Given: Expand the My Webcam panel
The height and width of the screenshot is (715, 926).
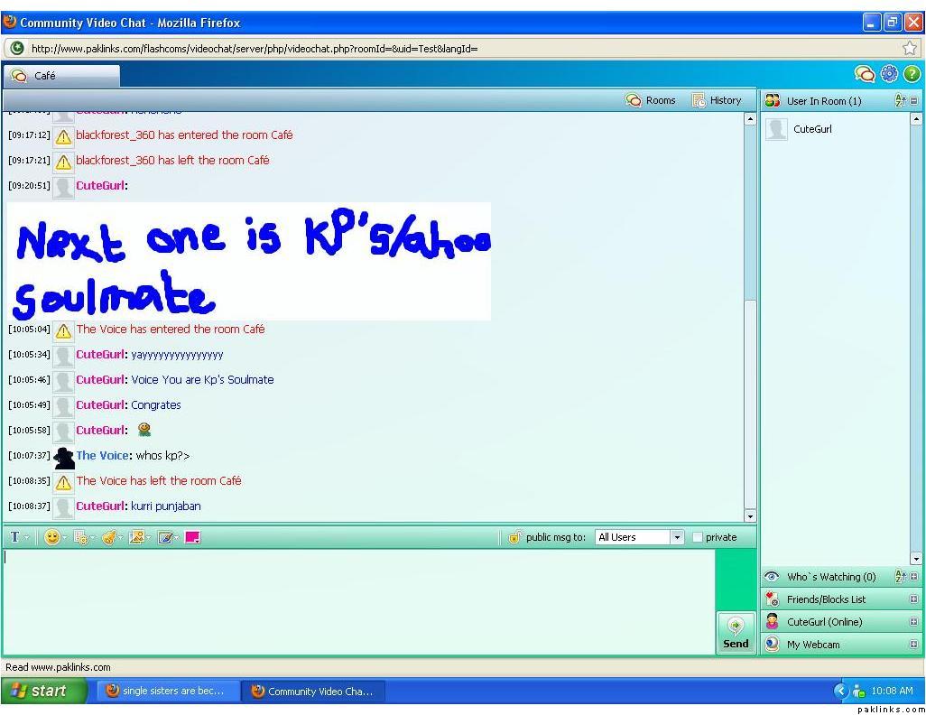Looking at the screenshot, I should [x=913, y=645].
